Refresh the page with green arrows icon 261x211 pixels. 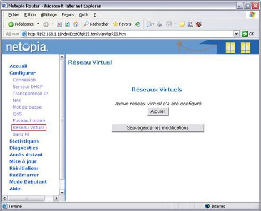click(x=67, y=24)
